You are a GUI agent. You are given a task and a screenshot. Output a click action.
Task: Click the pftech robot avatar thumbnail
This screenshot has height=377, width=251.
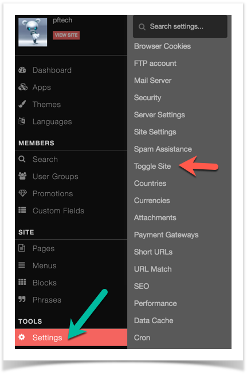tap(33, 32)
